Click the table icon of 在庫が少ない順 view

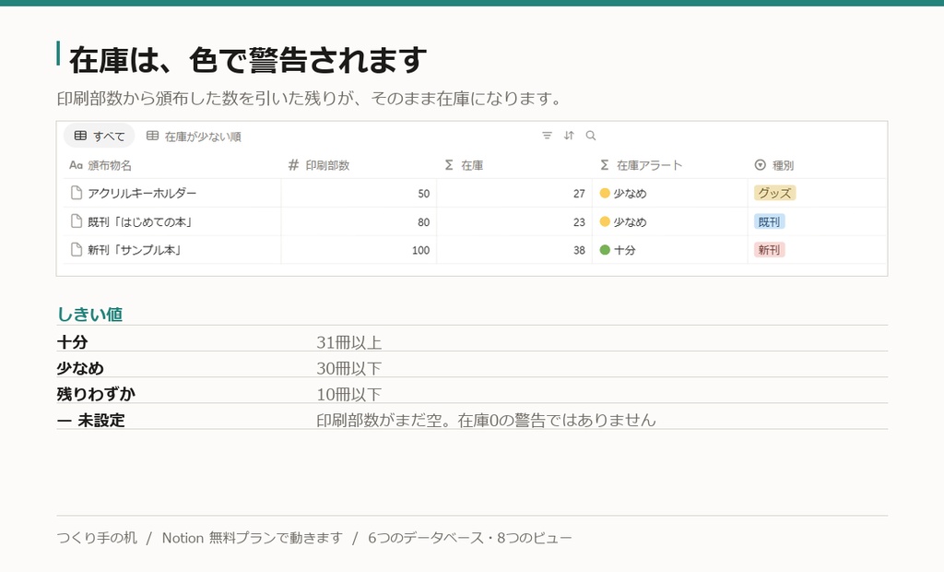tap(152, 136)
